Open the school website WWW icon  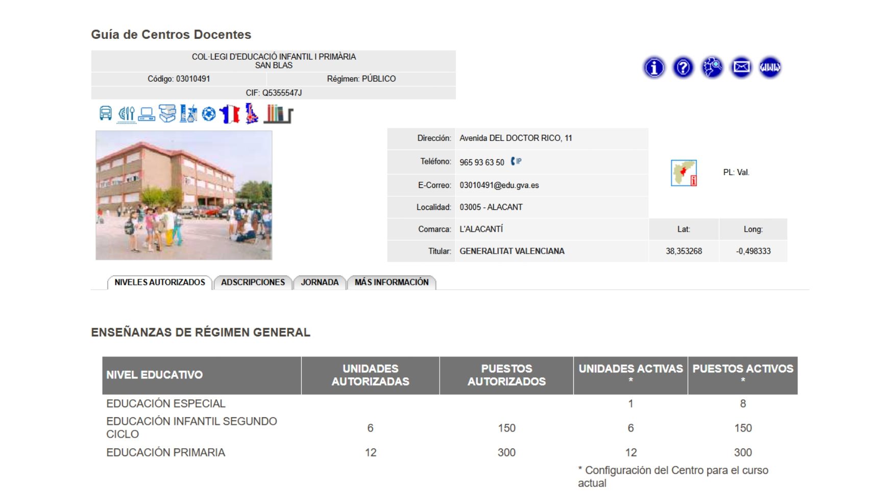pos(770,67)
